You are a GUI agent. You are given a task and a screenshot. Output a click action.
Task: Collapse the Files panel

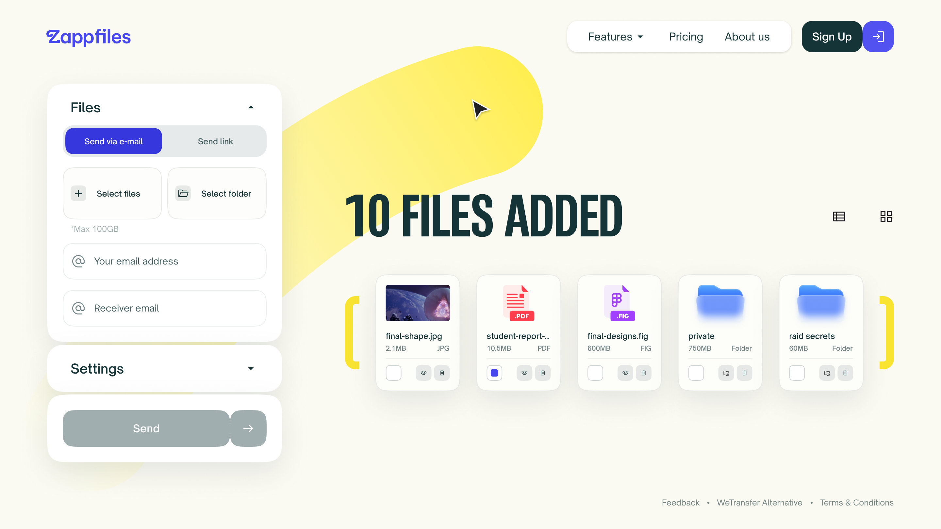251,107
